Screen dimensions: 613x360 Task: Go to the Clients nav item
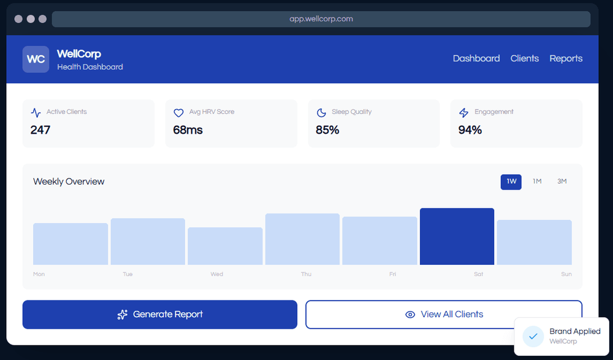click(x=524, y=59)
